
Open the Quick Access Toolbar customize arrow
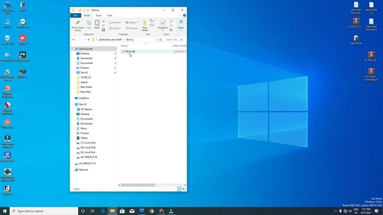(x=88, y=10)
